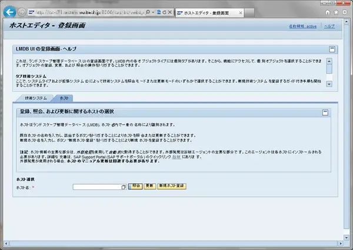The width and height of the screenshot is (353, 250).
Task: Click the search magnifier in the address bar
Action: click(148, 12)
